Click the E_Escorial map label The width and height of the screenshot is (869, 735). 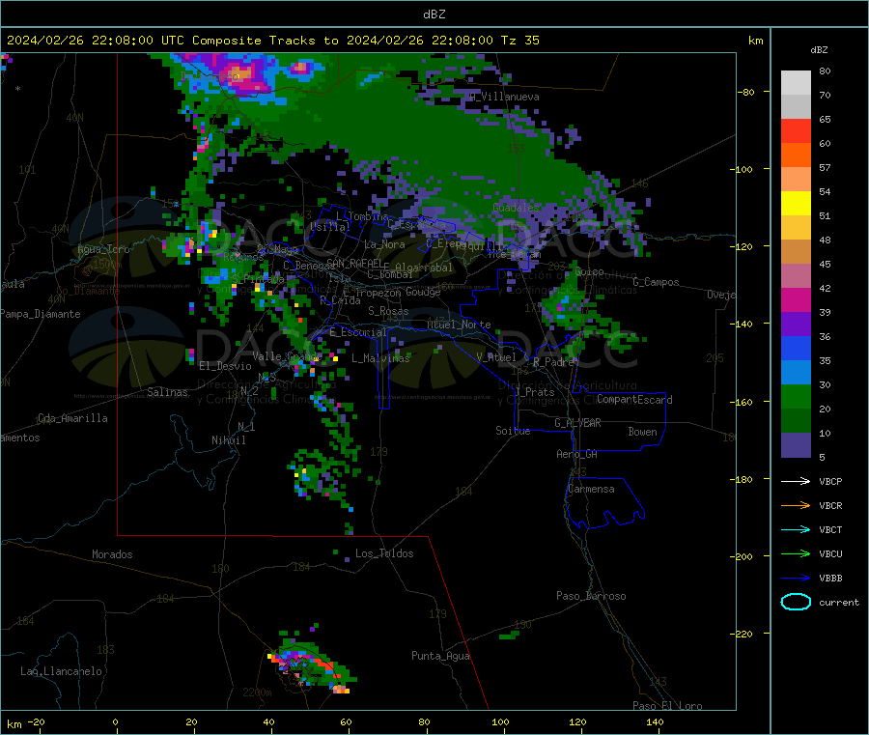pos(357,332)
